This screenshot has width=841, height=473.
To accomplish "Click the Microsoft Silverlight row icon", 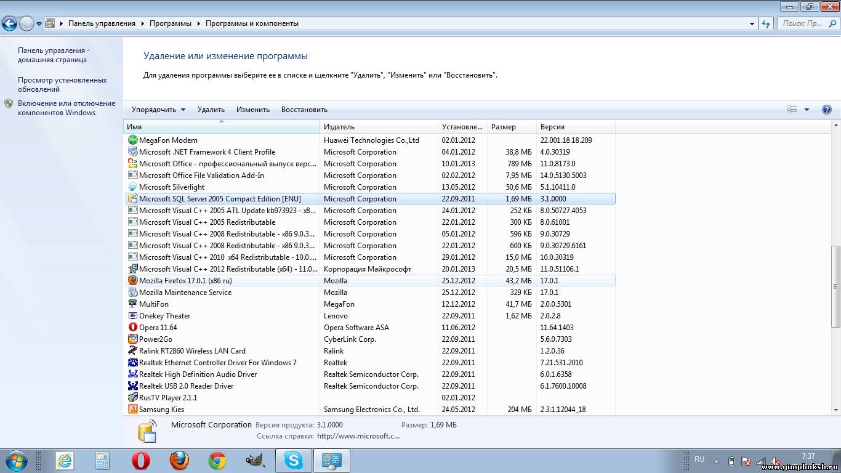I will click(x=132, y=187).
